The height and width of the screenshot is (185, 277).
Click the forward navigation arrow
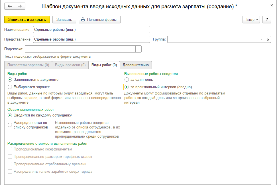[20, 6]
